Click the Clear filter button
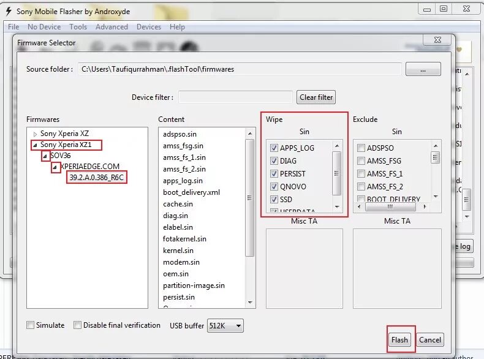The width and height of the screenshot is (484, 359). [x=316, y=97]
